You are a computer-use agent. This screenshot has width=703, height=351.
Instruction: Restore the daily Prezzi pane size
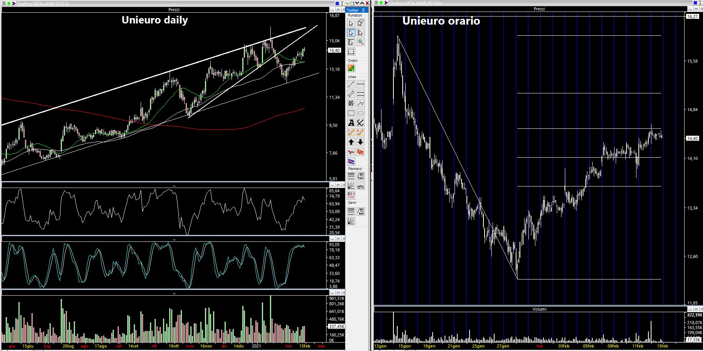[x=338, y=10]
